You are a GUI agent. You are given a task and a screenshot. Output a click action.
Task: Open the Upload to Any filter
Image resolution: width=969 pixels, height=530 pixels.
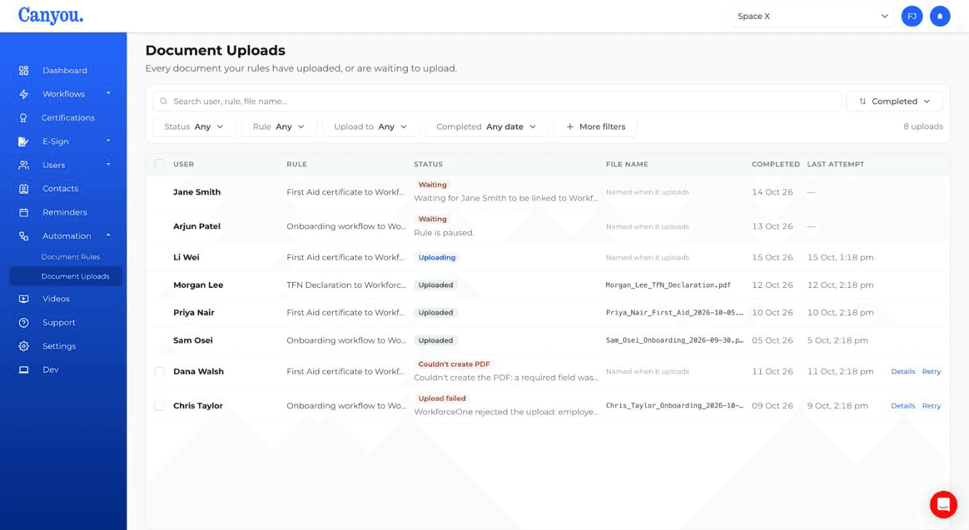pyautogui.click(x=371, y=127)
